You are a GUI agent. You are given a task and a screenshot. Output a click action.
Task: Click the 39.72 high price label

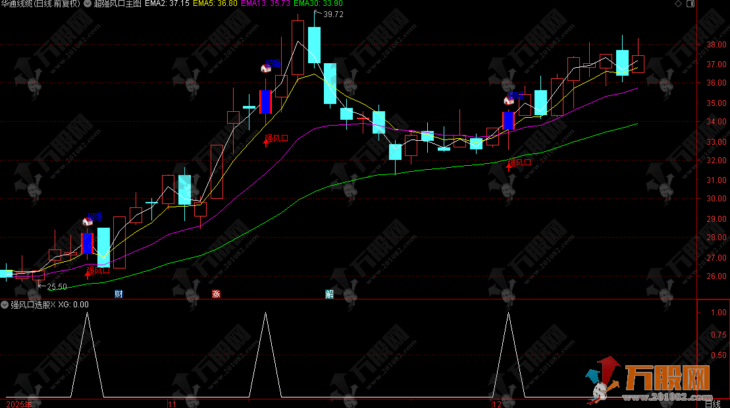click(334, 14)
